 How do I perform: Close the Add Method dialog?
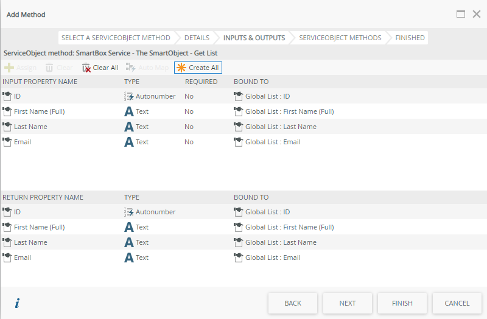click(477, 14)
